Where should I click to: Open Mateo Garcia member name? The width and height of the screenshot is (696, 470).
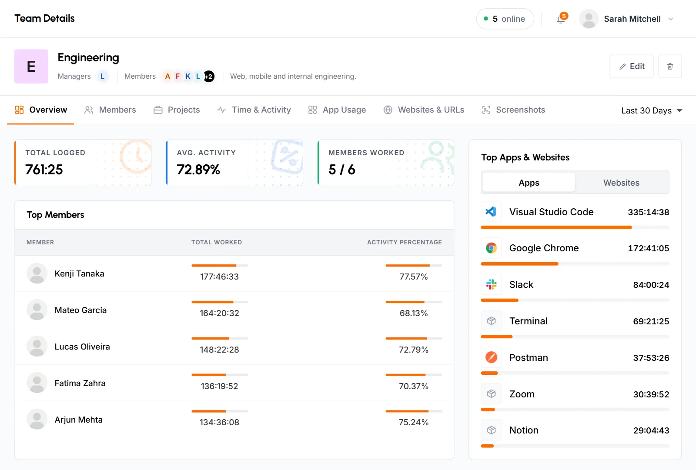80,310
